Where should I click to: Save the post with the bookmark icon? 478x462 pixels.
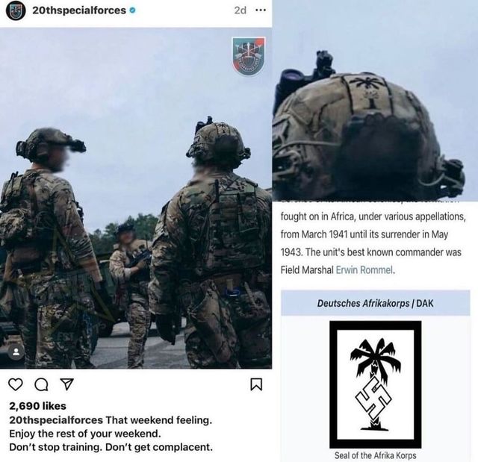click(256, 384)
